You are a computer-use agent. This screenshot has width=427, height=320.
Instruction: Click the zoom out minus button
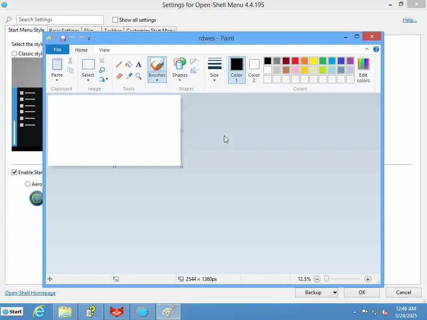click(317, 279)
